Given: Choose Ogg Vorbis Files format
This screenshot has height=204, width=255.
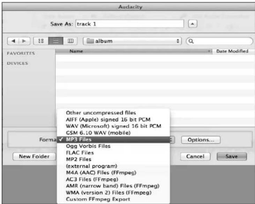Looking at the screenshot, I should click(113, 146).
